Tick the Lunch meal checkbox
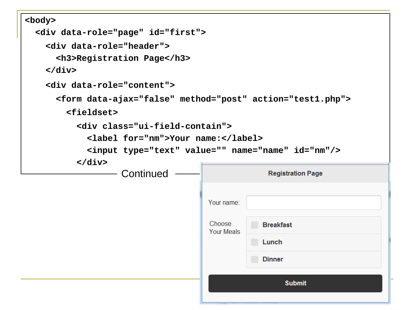The width and height of the screenshot is (414, 310). [x=254, y=242]
